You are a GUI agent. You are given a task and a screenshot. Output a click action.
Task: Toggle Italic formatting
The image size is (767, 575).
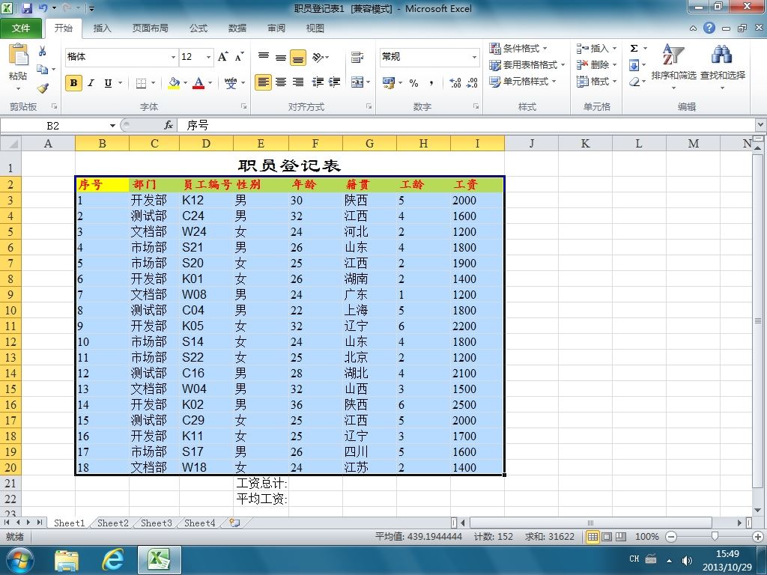[x=91, y=83]
